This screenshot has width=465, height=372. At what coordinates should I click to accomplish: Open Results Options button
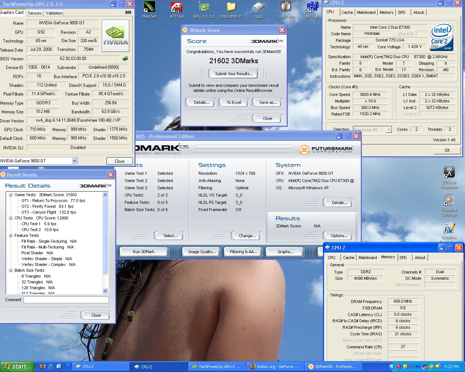click(339, 236)
